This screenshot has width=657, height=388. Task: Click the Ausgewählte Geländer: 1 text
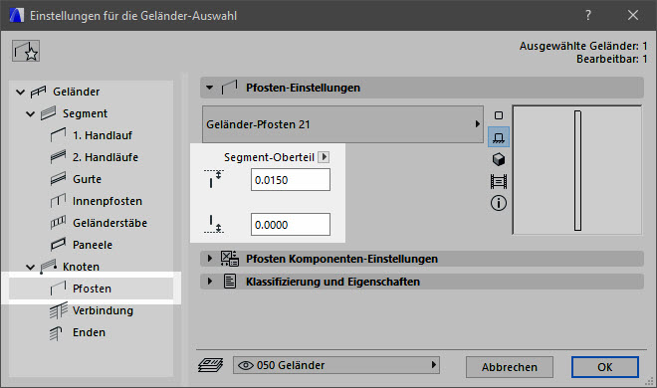coord(583,46)
